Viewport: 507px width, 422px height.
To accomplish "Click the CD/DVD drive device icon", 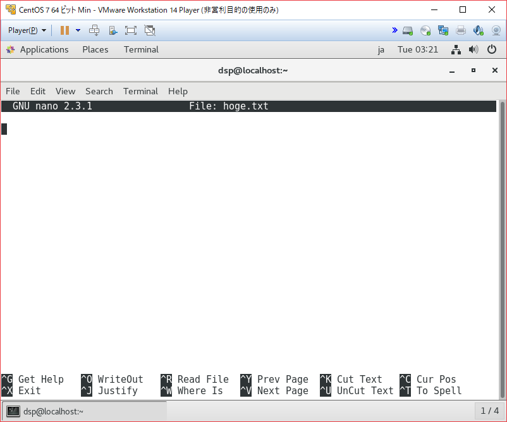I will point(425,31).
